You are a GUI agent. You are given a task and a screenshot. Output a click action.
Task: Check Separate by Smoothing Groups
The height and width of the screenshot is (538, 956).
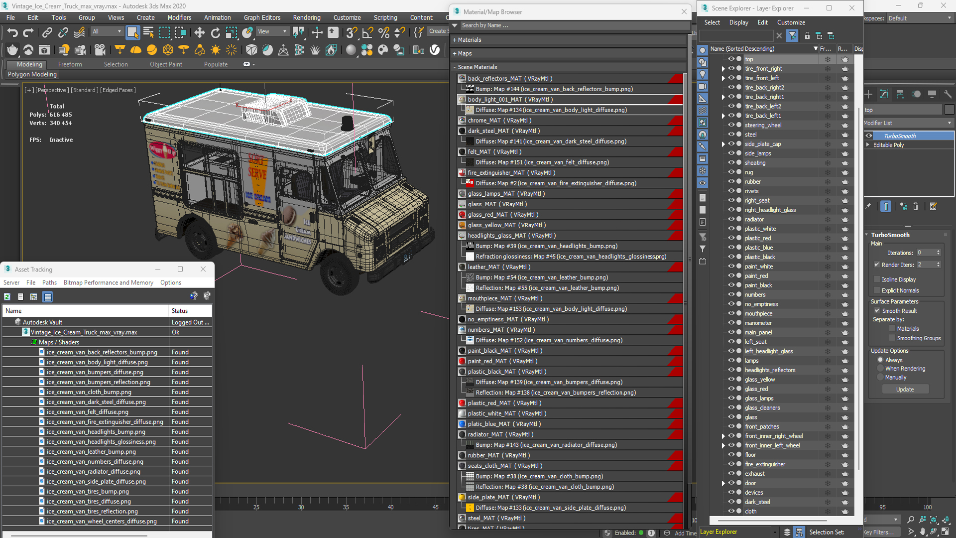tap(892, 338)
